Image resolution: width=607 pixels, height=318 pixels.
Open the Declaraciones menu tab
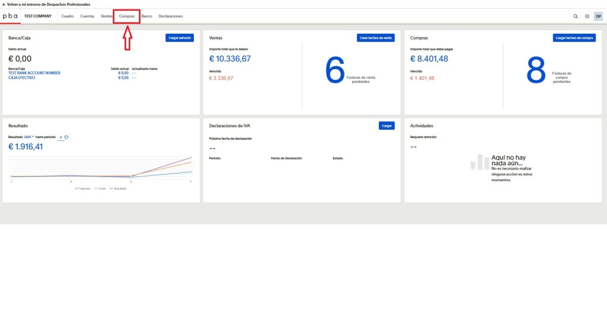pos(171,16)
